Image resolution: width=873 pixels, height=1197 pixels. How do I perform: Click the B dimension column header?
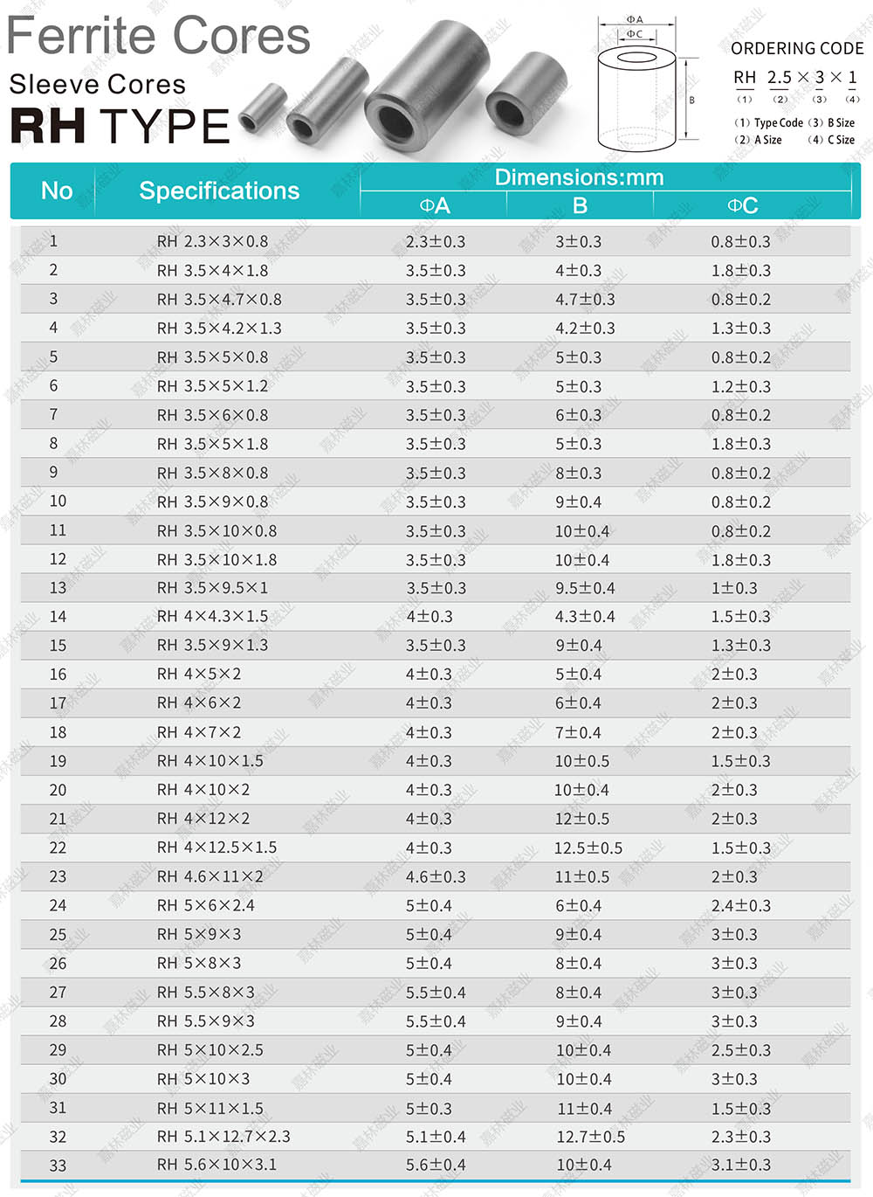[x=580, y=205]
